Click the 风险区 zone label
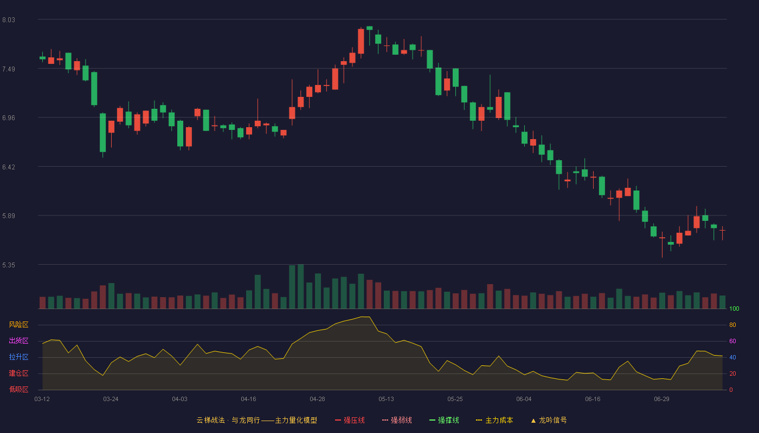Image resolution: width=759 pixels, height=433 pixels. (x=18, y=325)
